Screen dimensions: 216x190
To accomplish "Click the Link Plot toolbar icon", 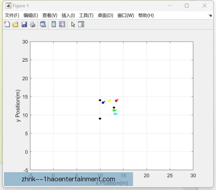I will [x=43, y=25].
